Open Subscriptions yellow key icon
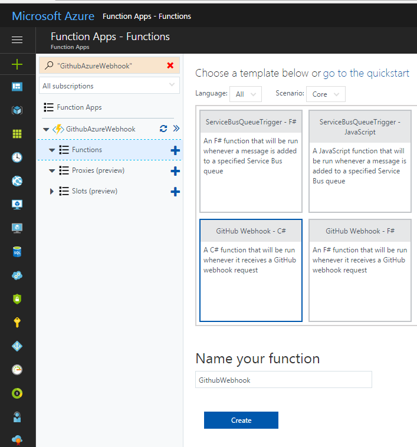Viewport: 417px width, 447px height. click(x=17, y=323)
